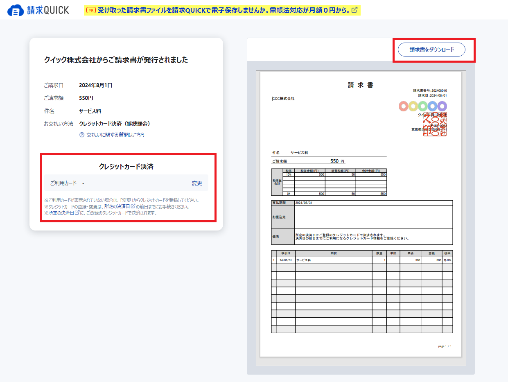The image size is (508, 382).
Task: Click the red company seal stamp
Action: (x=435, y=124)
